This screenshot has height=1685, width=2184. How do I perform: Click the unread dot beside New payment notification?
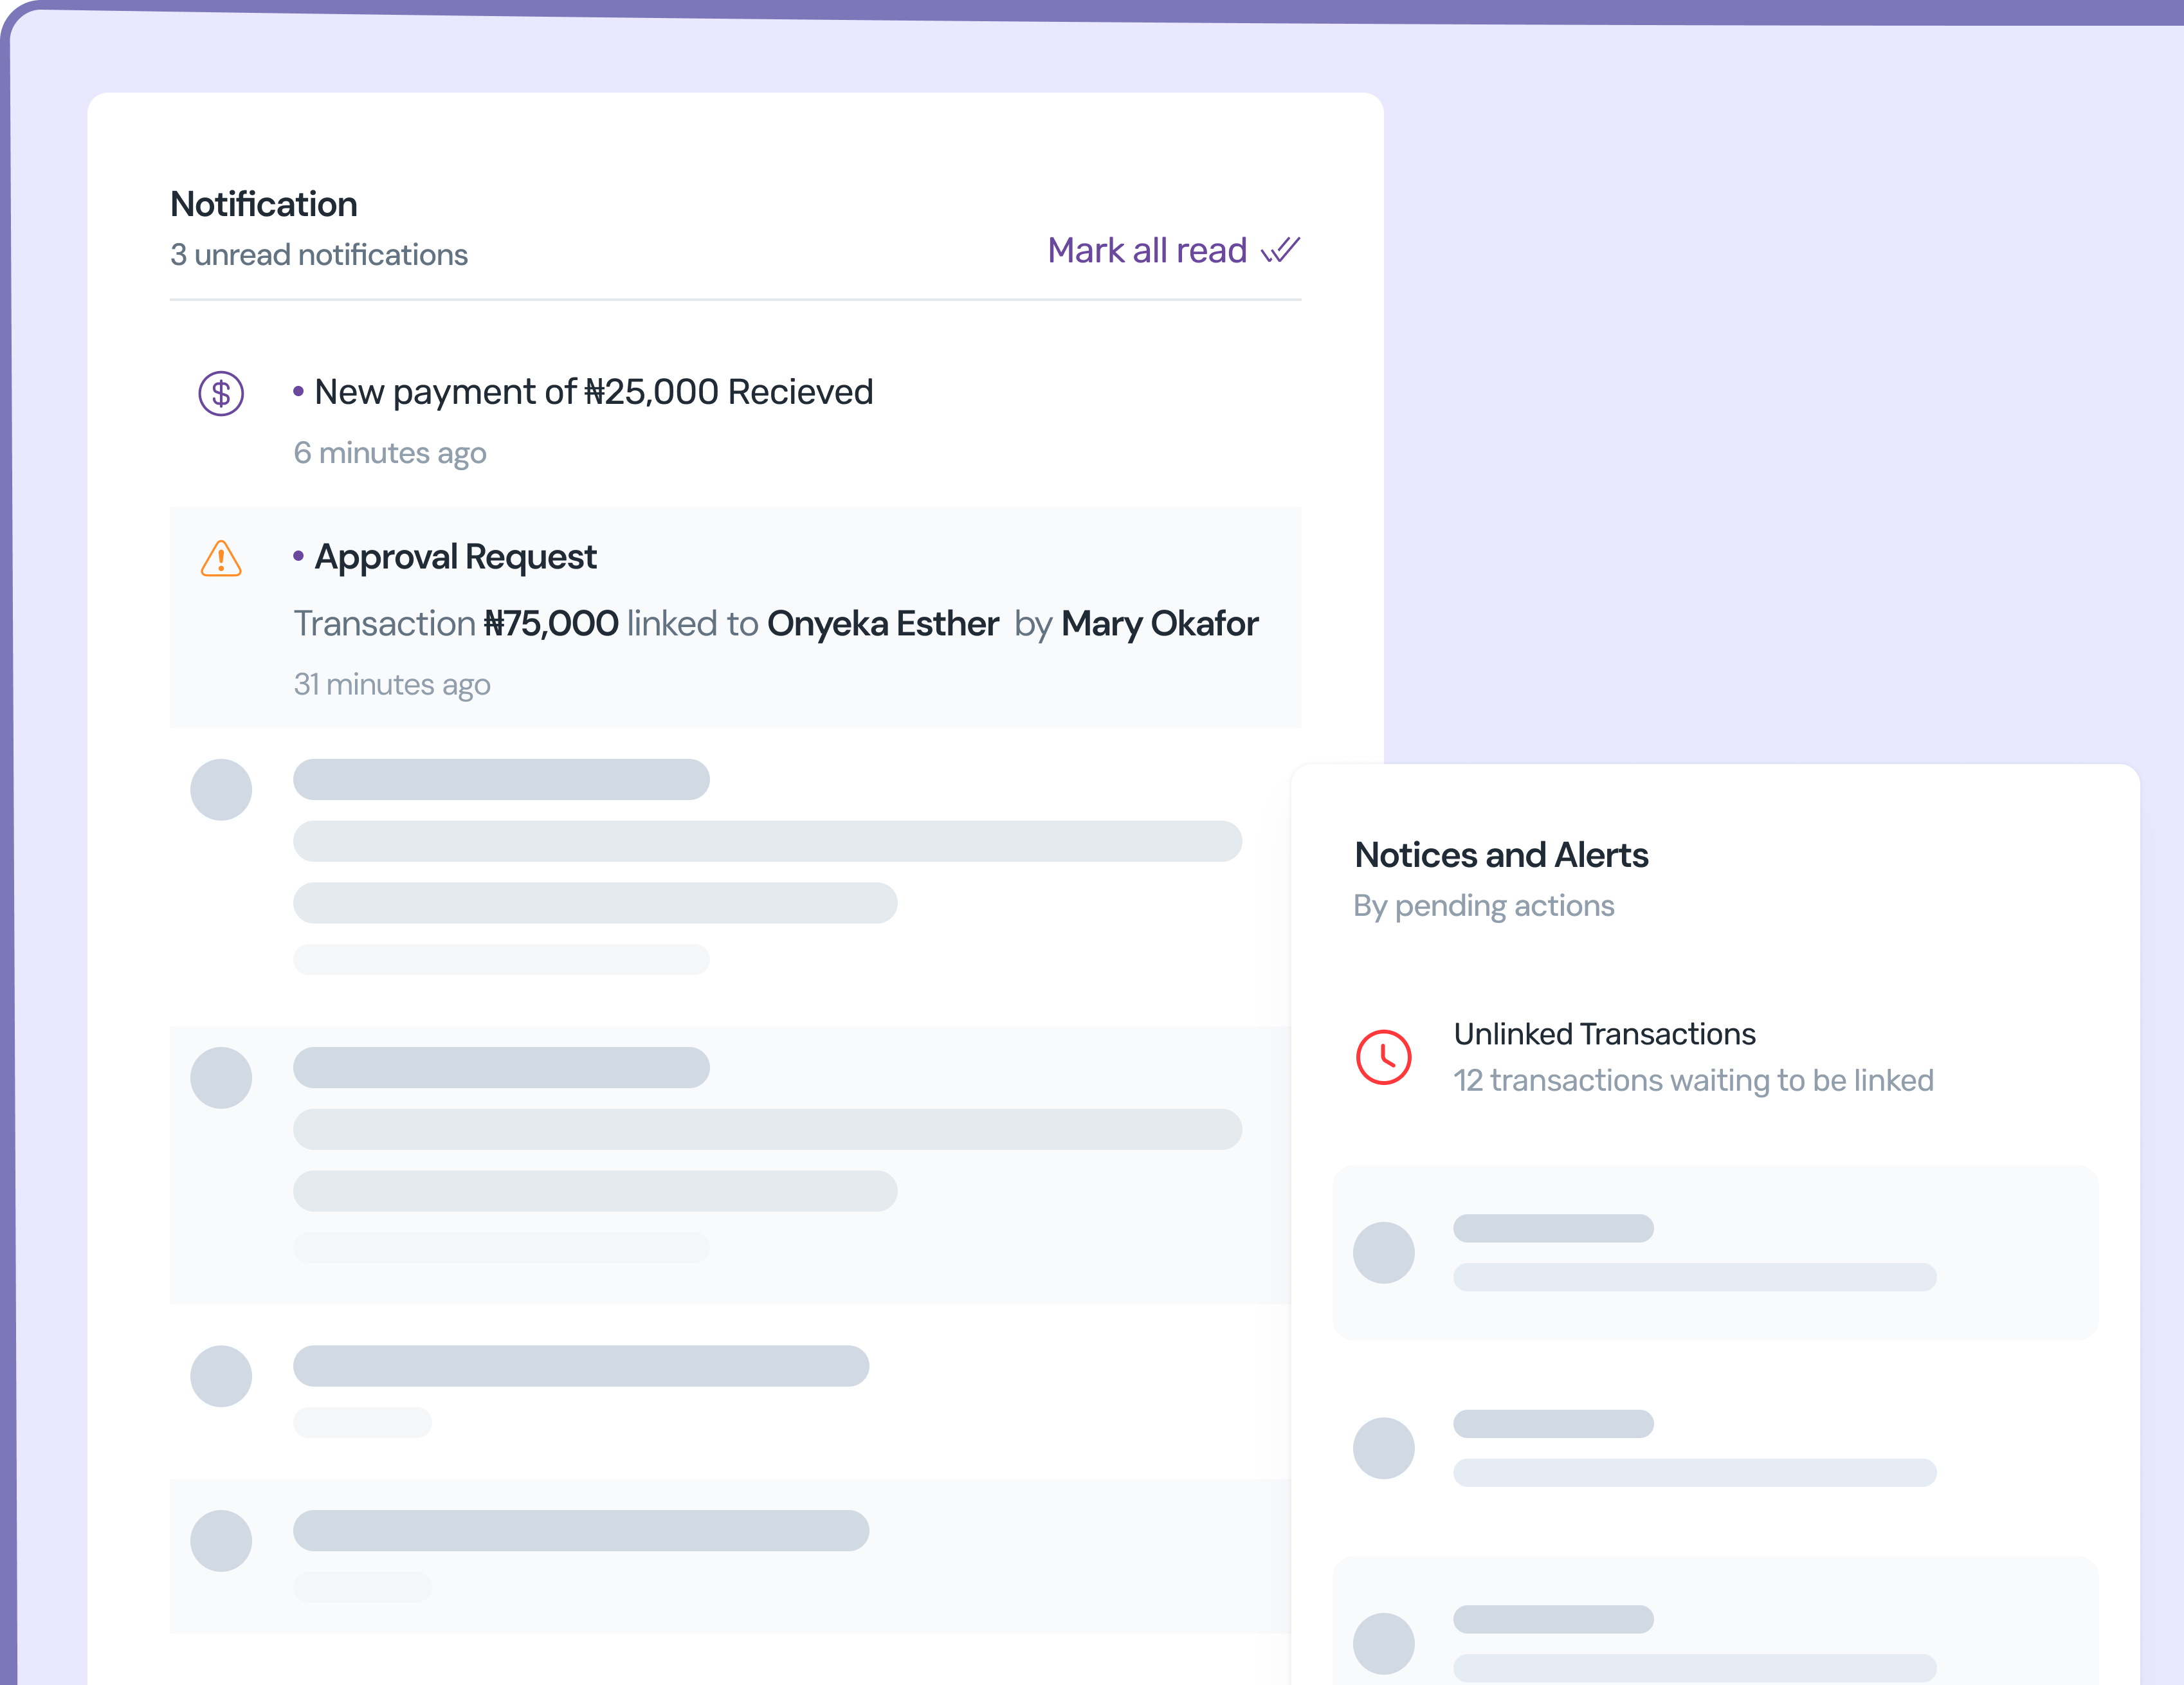point(298,392)
